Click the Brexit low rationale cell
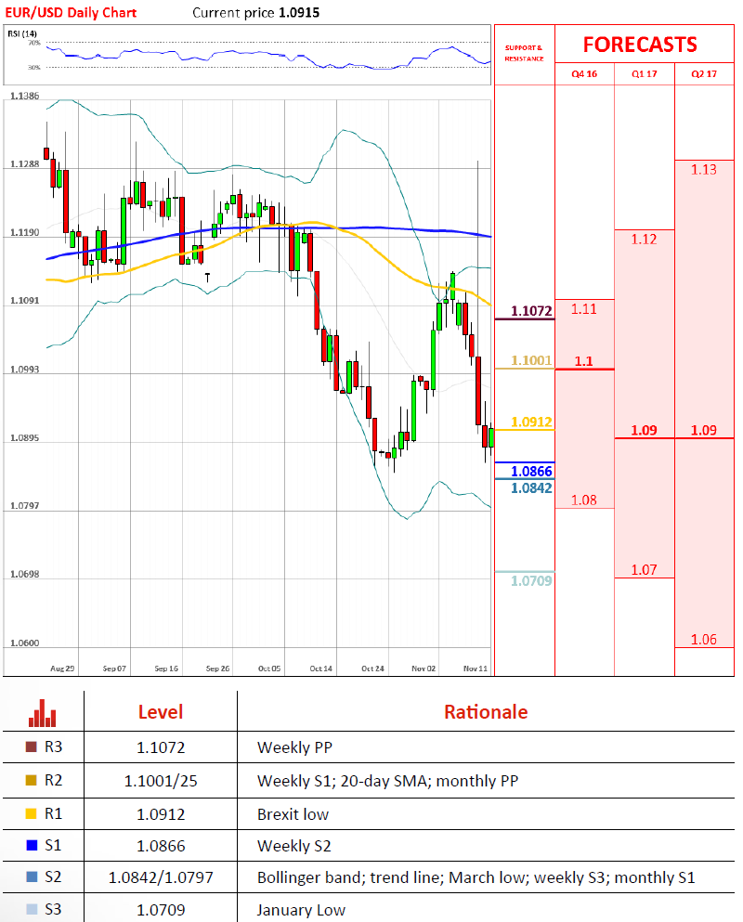The width and height of the screenshot is (743, 922). click(x=293, y=814)
